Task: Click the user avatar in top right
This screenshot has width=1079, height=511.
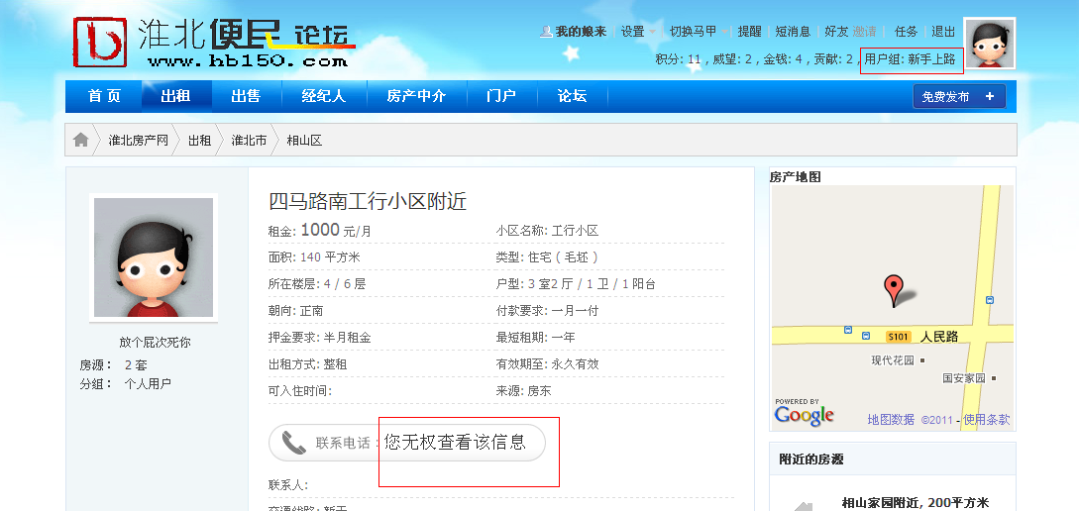Action: coord(990,44)
